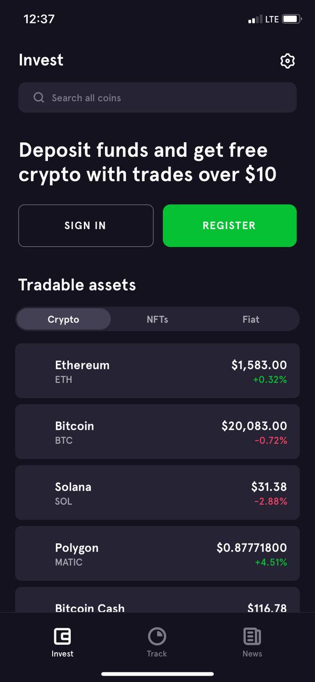This screenshot has height=682, width=315.
Task: Switch to the Crypto segment
Action: click(x=63, y=319)
